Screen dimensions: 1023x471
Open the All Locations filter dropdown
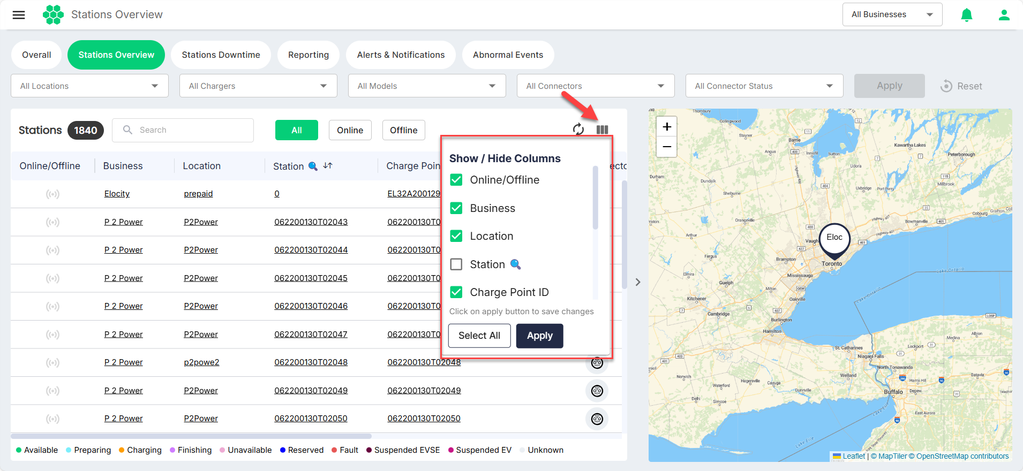[89, 86]
